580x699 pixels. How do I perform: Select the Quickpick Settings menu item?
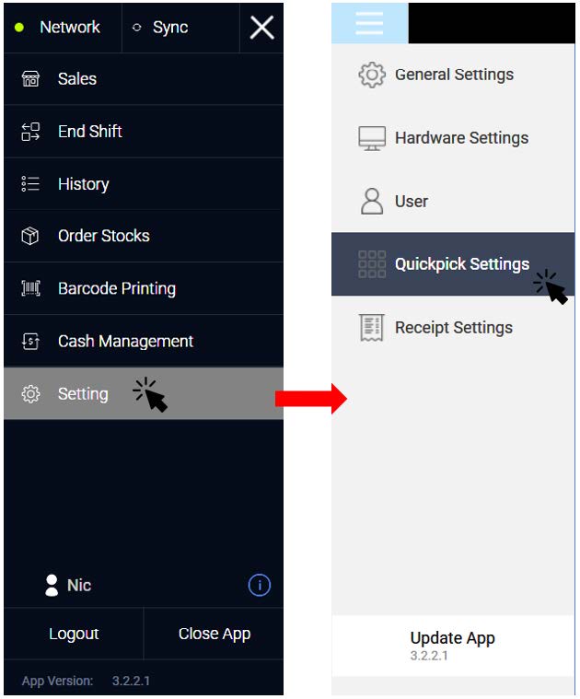(453, 264)
